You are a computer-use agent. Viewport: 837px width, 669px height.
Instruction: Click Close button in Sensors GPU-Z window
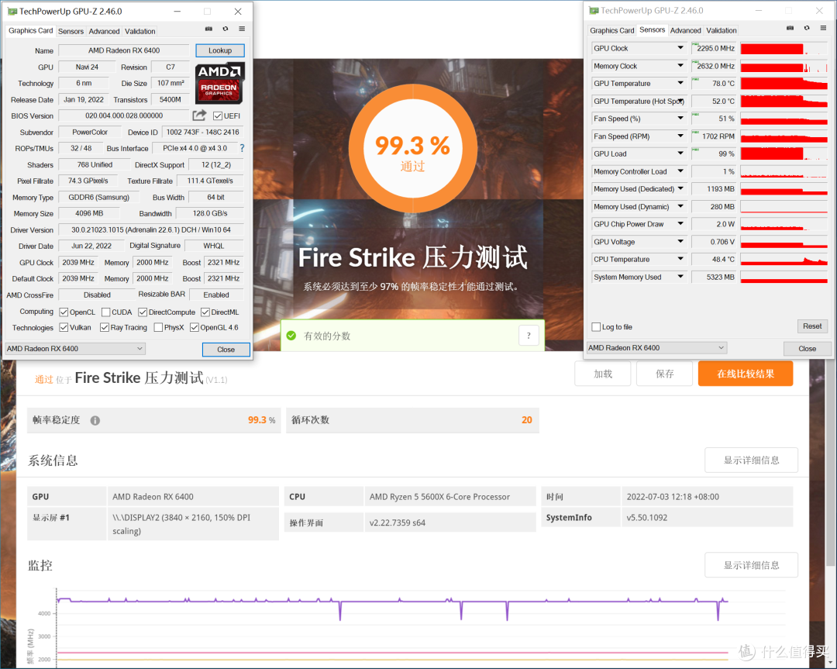pos(807,348)
